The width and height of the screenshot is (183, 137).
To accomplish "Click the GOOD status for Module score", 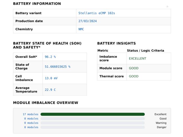I will 134,68.
